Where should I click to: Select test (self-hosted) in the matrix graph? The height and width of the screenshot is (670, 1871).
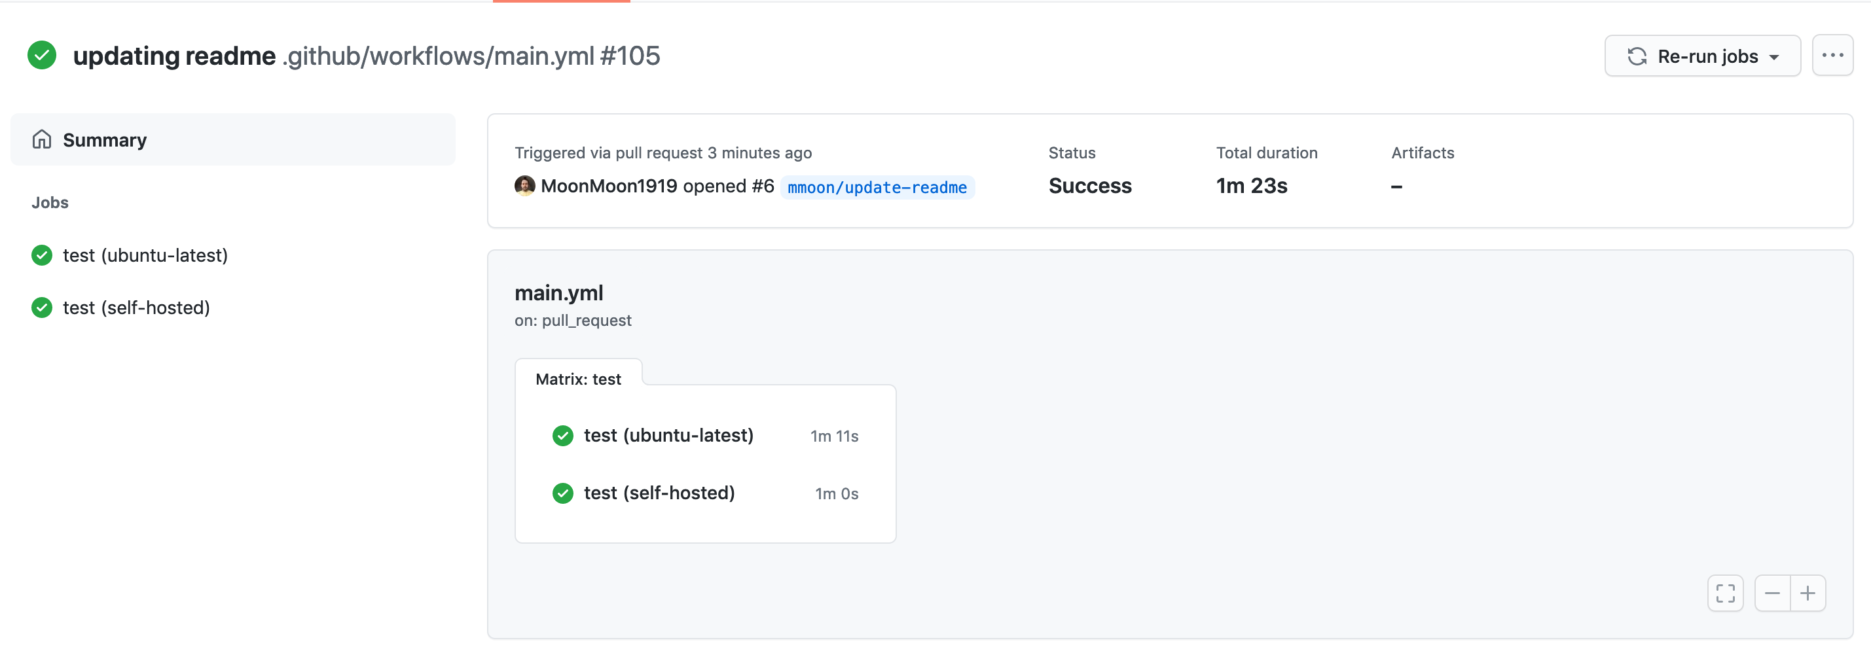tap(659, 493)
